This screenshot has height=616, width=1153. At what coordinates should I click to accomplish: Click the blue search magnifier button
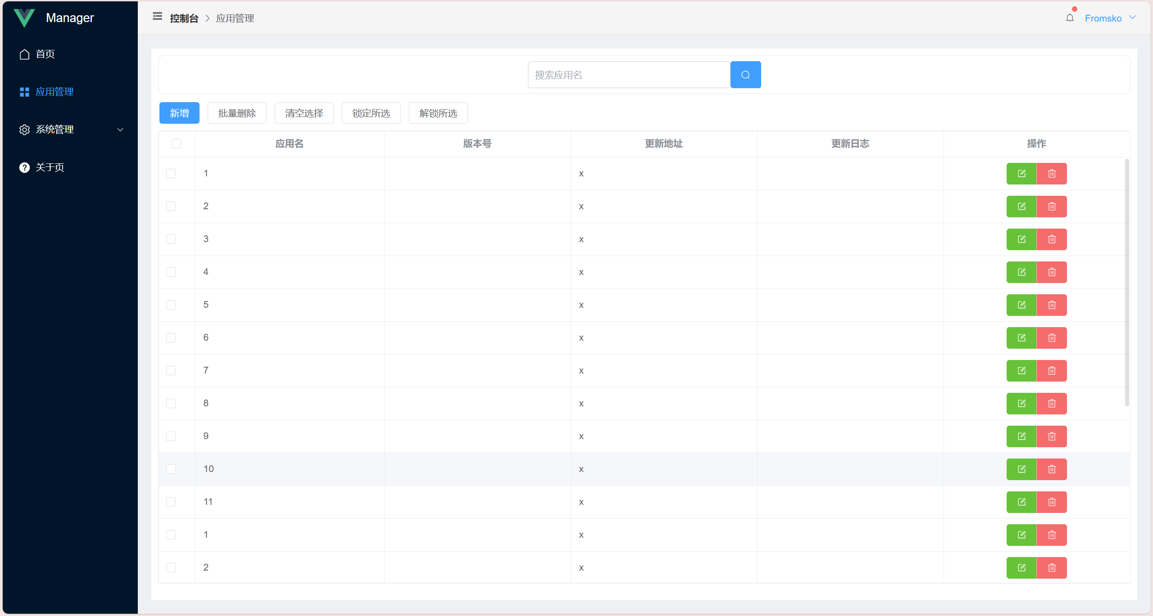pos(745,75)
